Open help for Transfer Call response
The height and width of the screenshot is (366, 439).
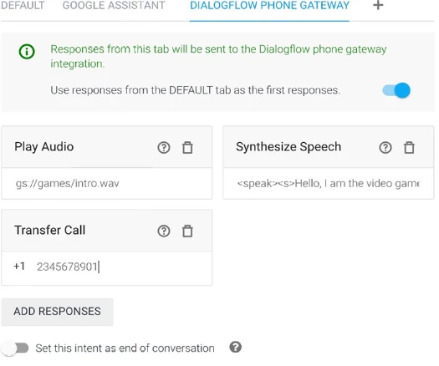(x=164, y=231)
